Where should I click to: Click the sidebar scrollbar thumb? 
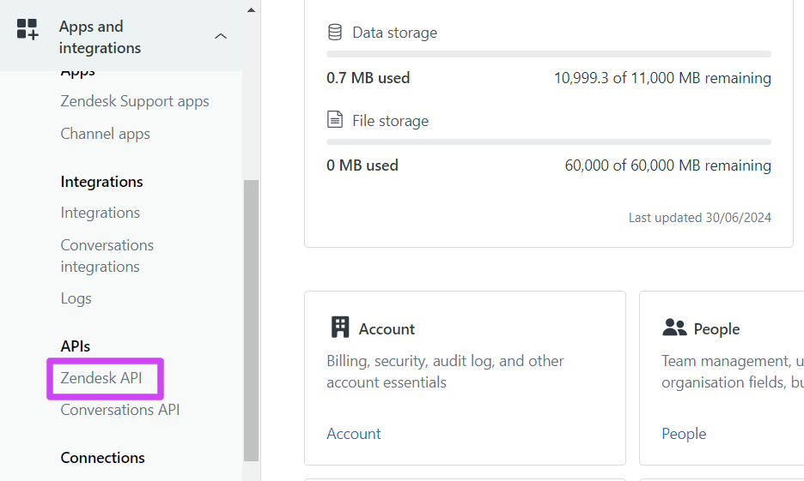[251, 321]
